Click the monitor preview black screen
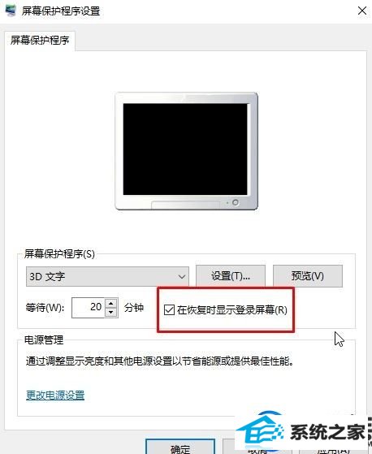The image size is (372, 454). [185, 149]
